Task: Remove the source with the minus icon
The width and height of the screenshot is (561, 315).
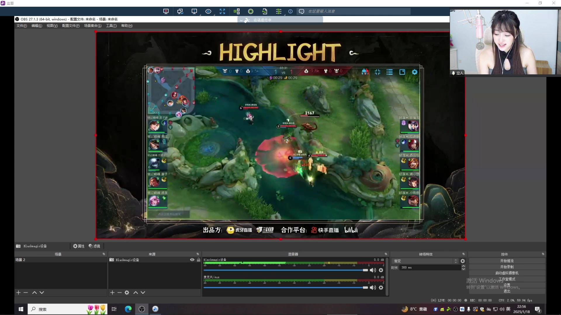Action: 120,293
